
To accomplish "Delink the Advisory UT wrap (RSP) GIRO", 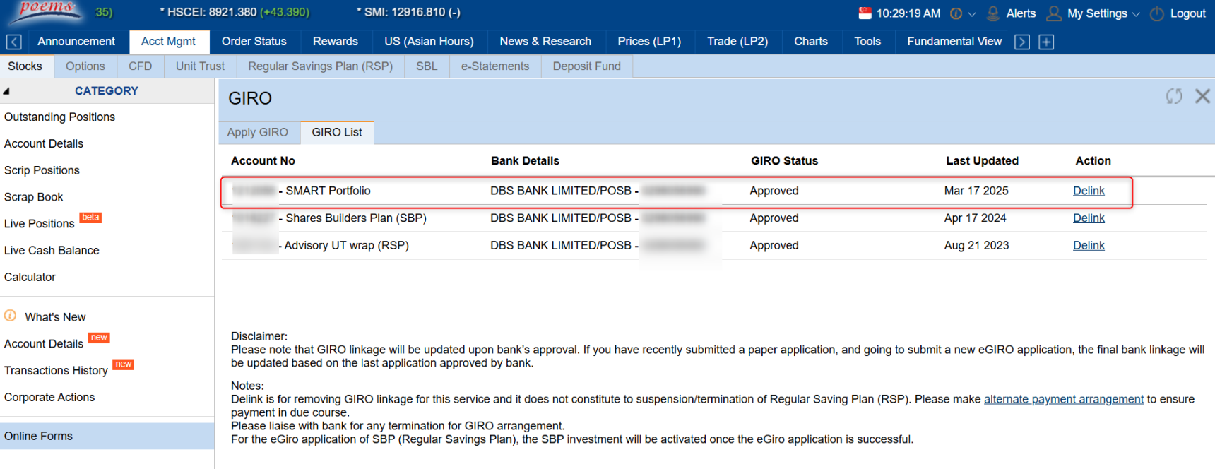I will tap(1089, 246).
